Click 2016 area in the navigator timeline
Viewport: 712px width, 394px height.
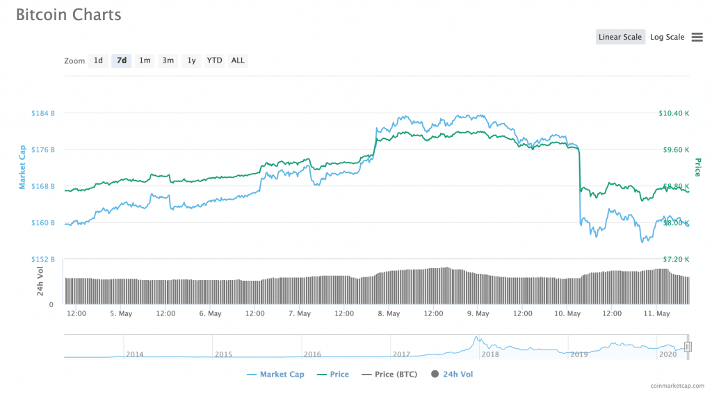(x=313, y=353)
